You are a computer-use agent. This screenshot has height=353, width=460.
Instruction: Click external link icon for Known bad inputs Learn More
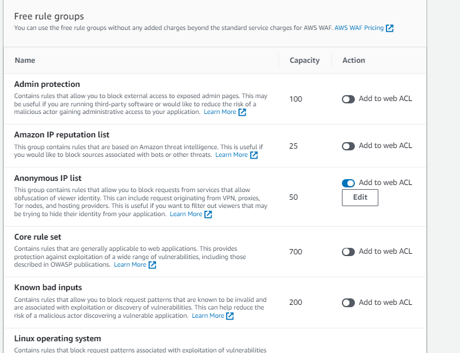pyautogui.click(x=230, y=316)
